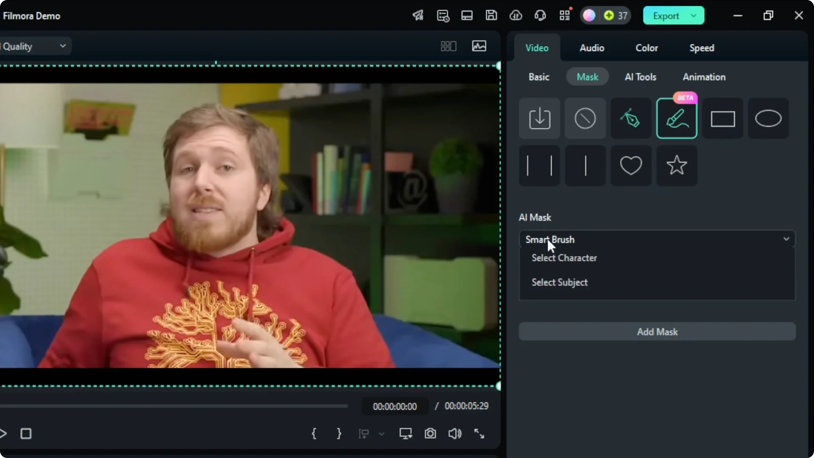Take a snapshot with camera icon
The image size is (814, 458).
430,433
